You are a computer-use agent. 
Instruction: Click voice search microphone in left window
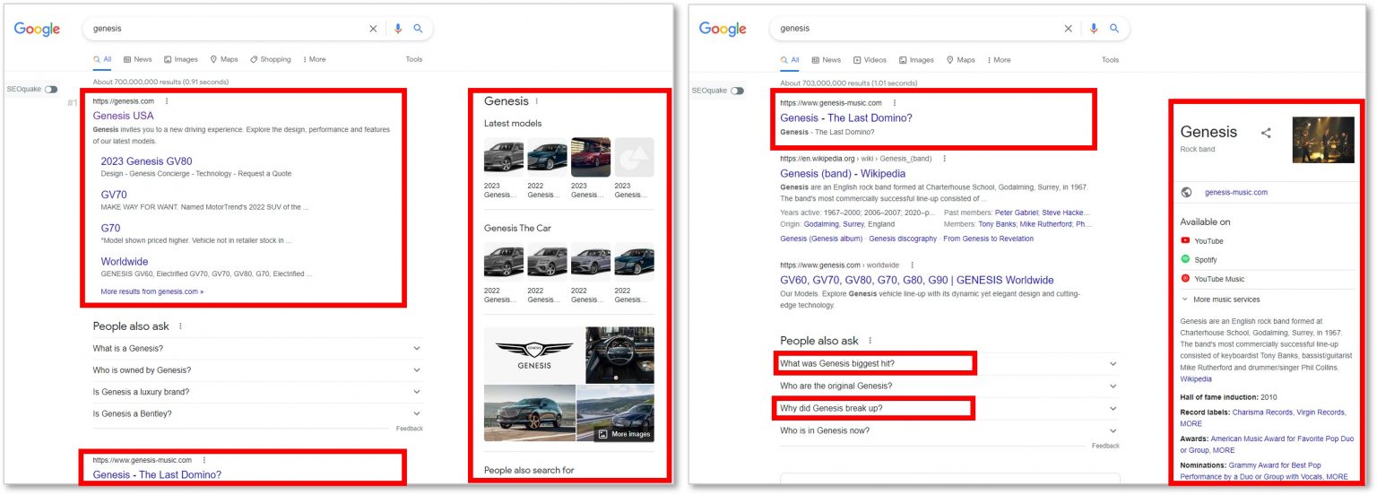coord(398,29)
